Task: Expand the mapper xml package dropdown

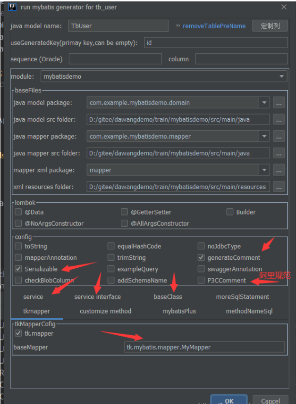Action: tap(264, 170)
